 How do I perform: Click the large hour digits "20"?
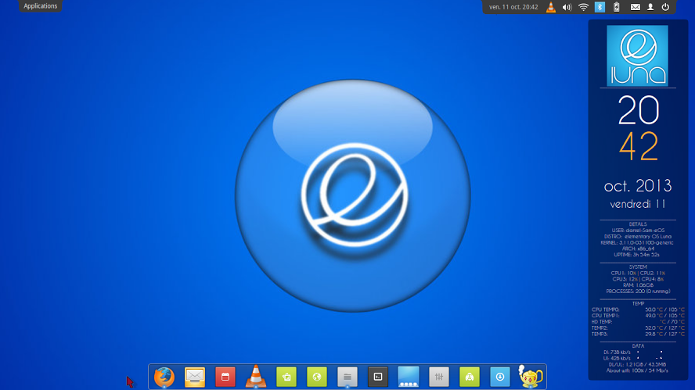coord(639,110)
